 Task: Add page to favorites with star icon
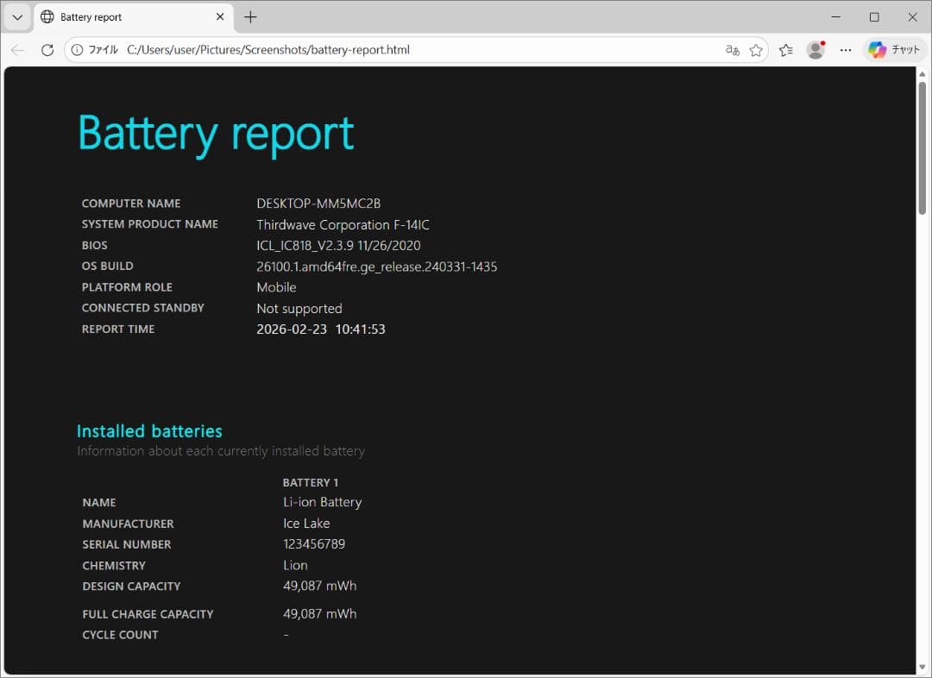[x=756, y=50]
